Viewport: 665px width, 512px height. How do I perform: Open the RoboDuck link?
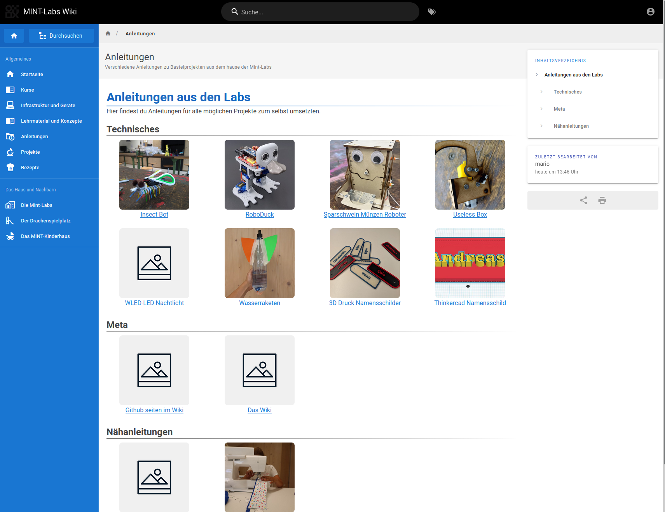tap(260, 215)
